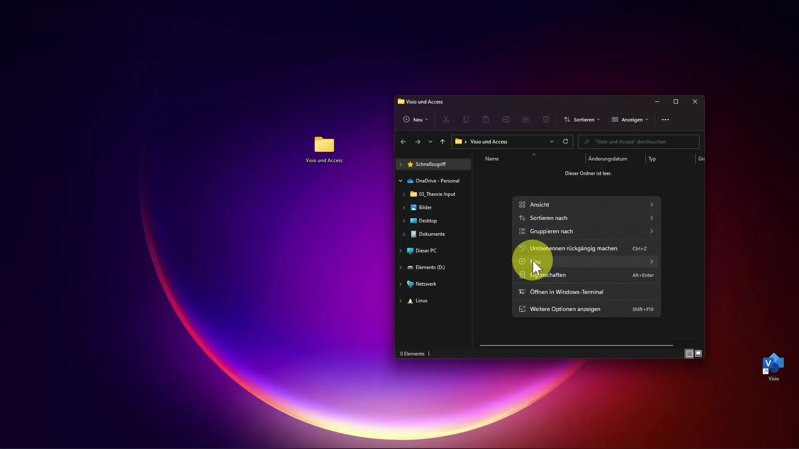Switch to details view icon in status bar
Viewport: 799px width, 449px height.
click(x=689, y=354)
